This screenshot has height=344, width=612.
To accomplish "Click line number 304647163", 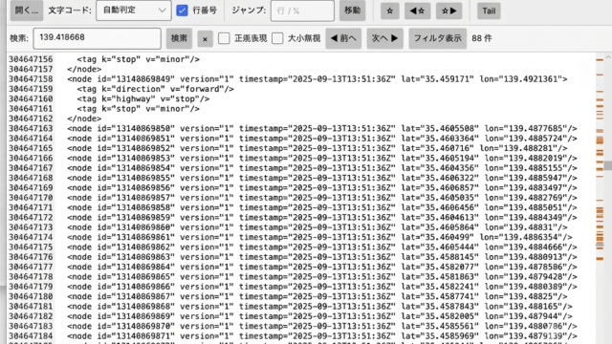I will [x=31, y=128].
